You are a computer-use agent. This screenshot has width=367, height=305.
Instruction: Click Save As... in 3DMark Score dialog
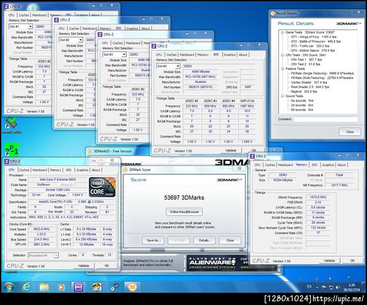coord(153,240)
